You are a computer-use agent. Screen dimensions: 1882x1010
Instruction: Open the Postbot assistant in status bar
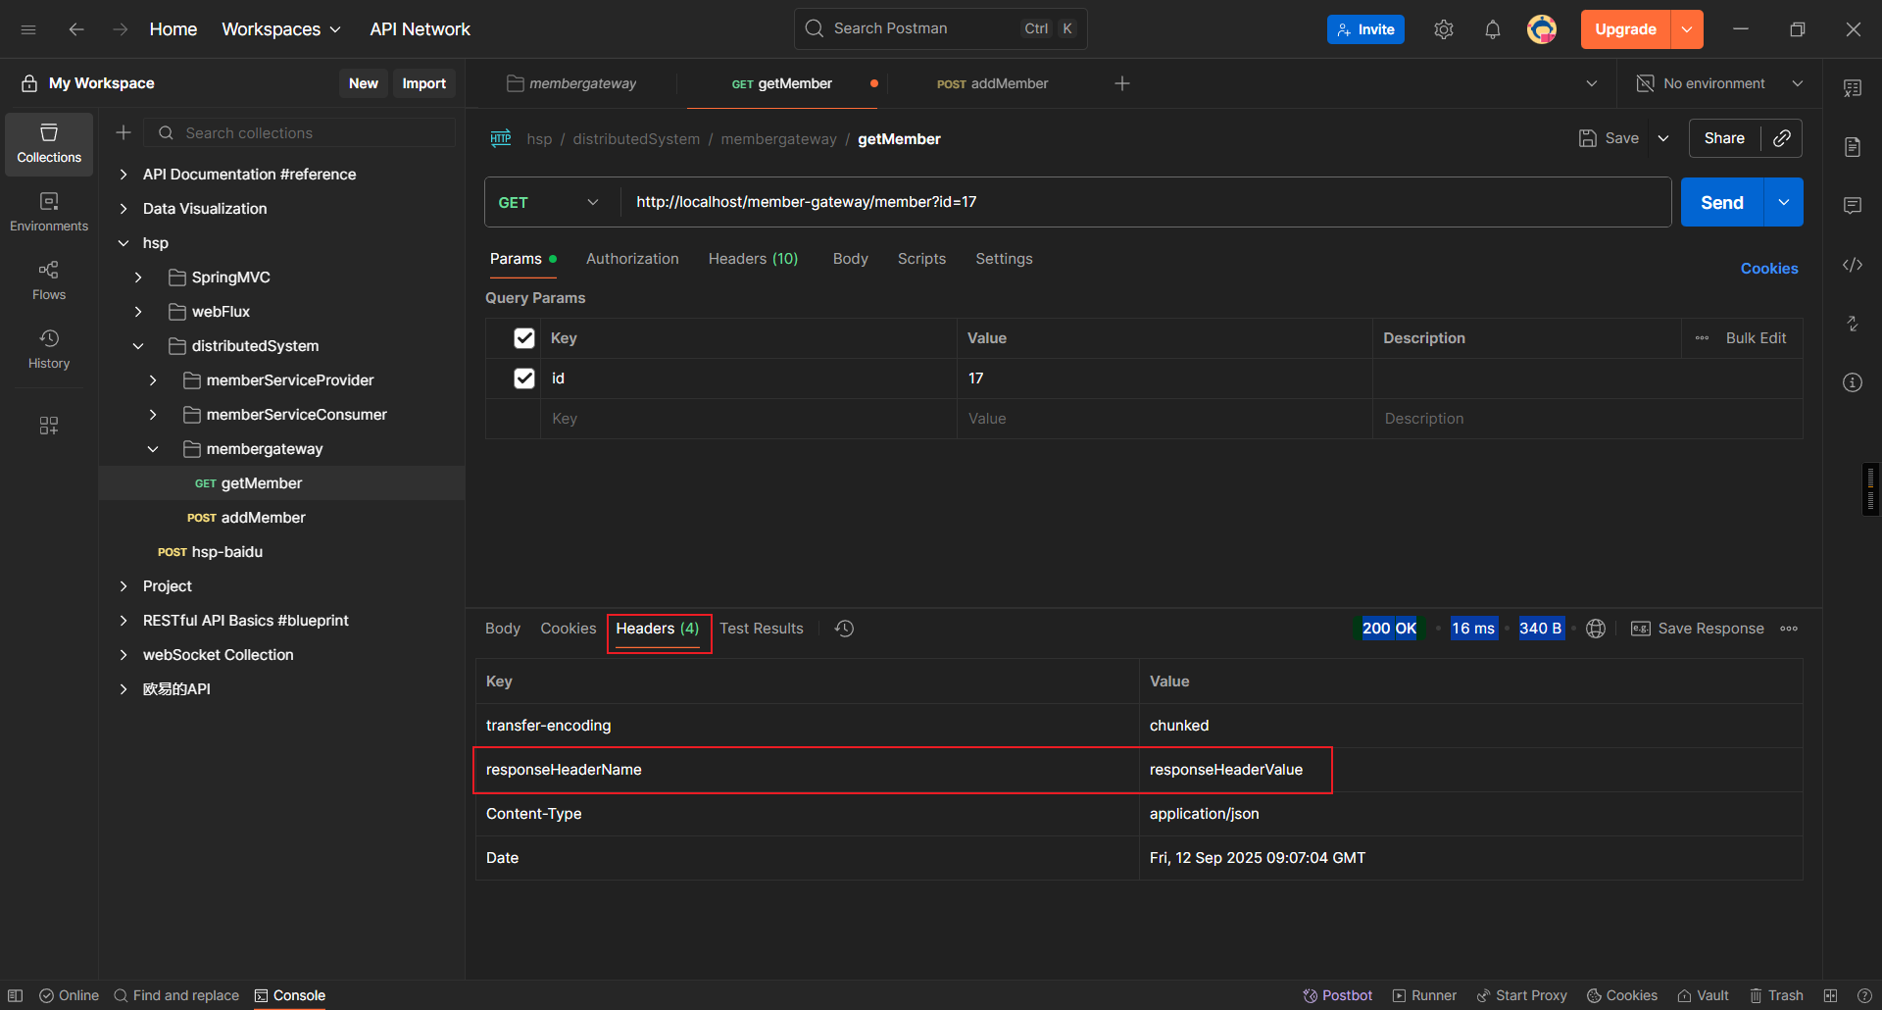point(1337,995)
